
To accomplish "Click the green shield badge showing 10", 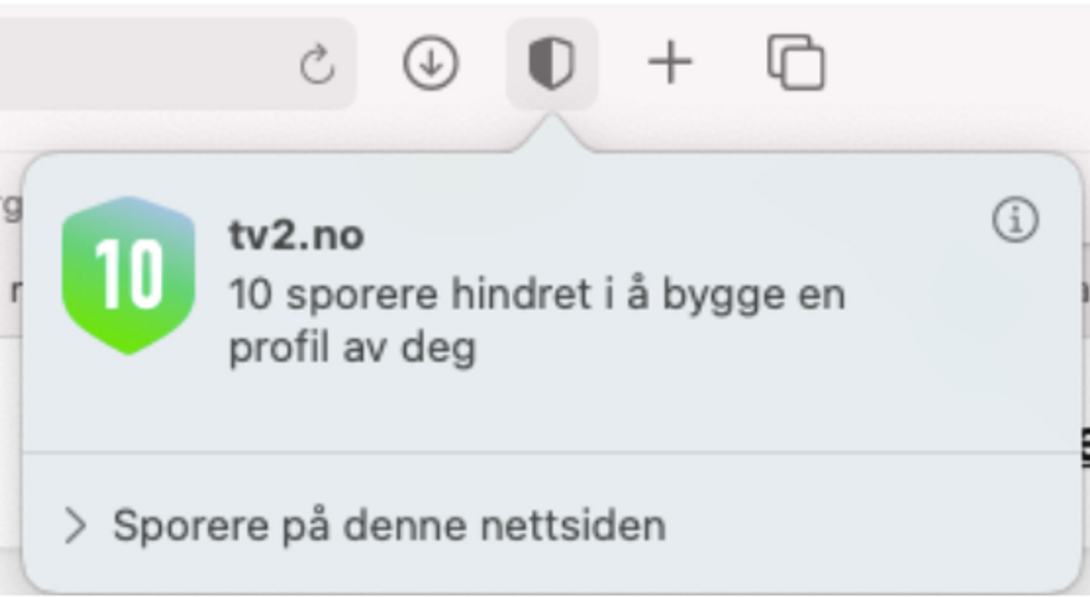I will [128, 276].
